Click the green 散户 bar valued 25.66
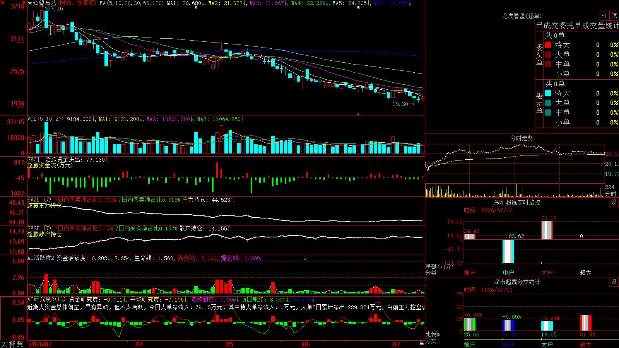This screenshot has width=619, height=348. tap(470, 324)
